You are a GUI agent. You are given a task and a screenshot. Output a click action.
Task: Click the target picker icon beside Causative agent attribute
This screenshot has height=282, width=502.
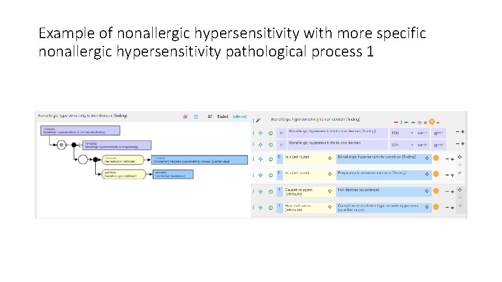pyautogui.click(x=330, y=191)
